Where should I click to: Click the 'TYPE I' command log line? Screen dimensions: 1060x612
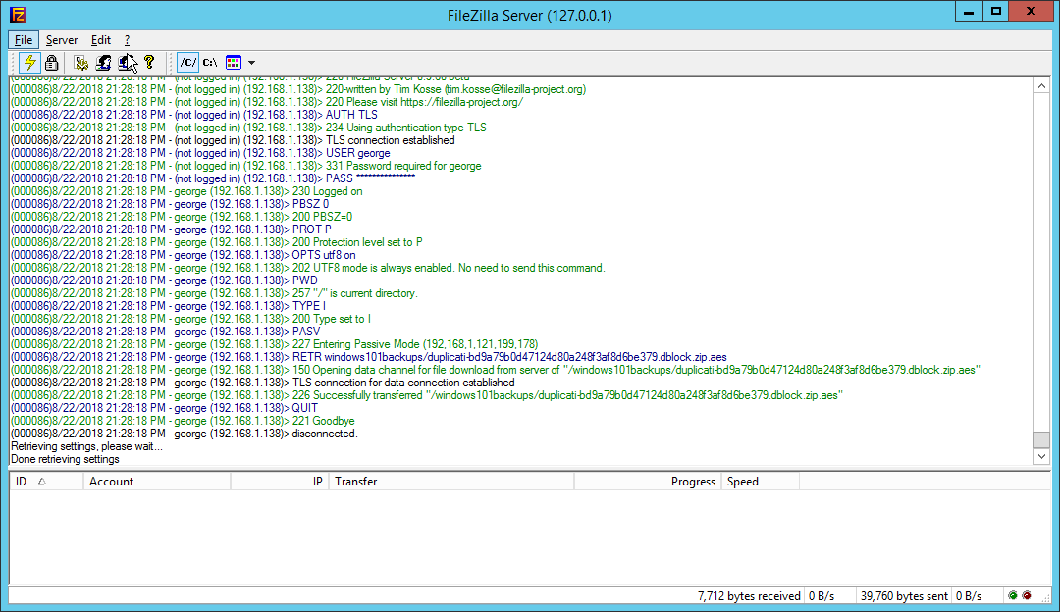169,306
